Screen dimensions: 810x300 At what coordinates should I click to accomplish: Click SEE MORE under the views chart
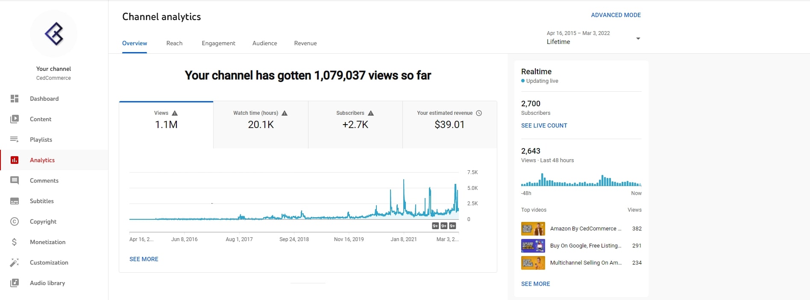pos(144,259)
